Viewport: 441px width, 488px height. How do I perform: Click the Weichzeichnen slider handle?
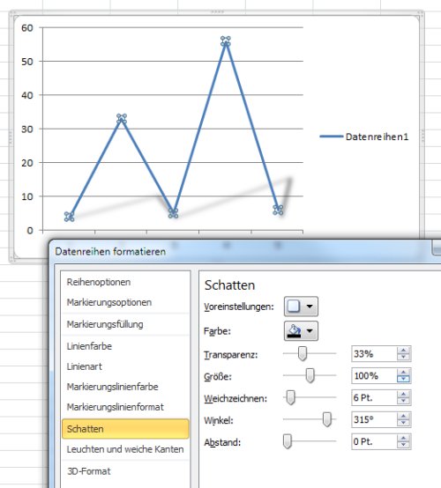click(290, 398)
